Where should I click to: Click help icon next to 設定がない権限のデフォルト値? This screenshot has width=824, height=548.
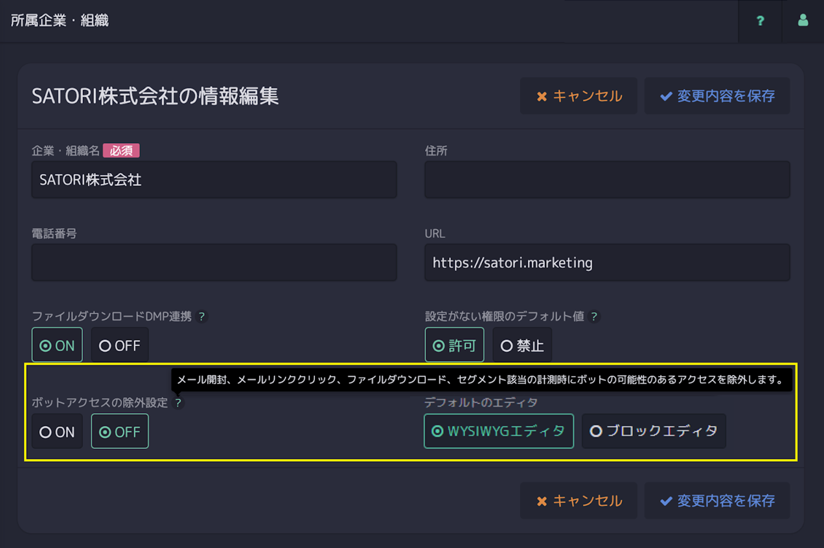coord(594,316)
